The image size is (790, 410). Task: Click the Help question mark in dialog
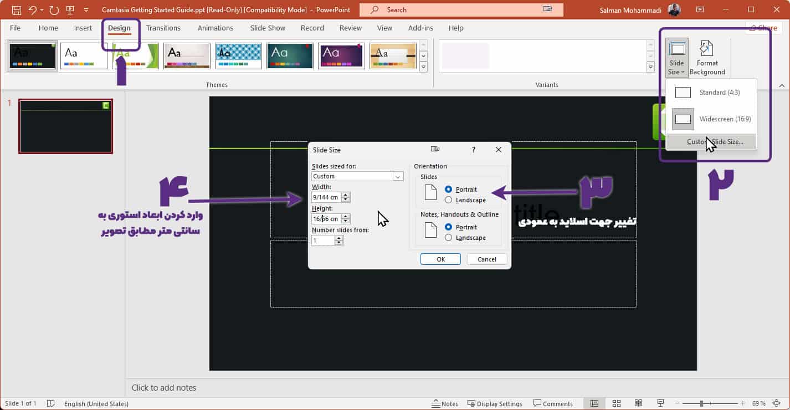tap(473, 150)
